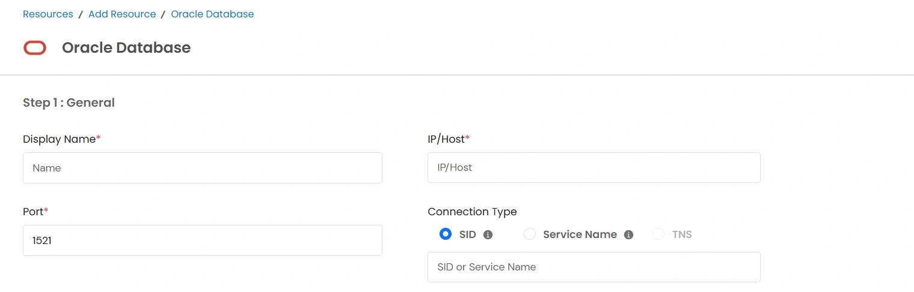The image size is (914, 292).
Task: Click the red Oracle logo icon
Action: (35, 48)
